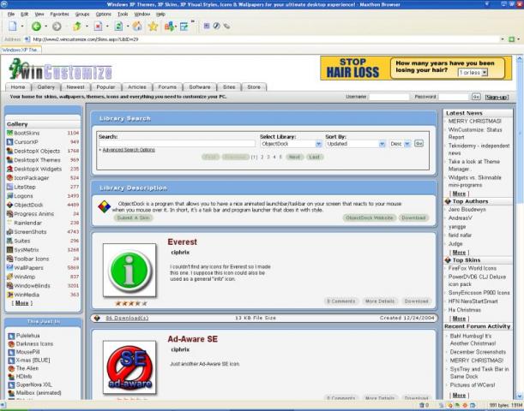Click the IconPackager gallery icon
Image resolution: width=524 pixels, height=411 pixels.
(9, 178)
